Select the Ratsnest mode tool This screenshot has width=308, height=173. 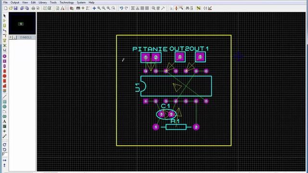(x=4, y=46)
